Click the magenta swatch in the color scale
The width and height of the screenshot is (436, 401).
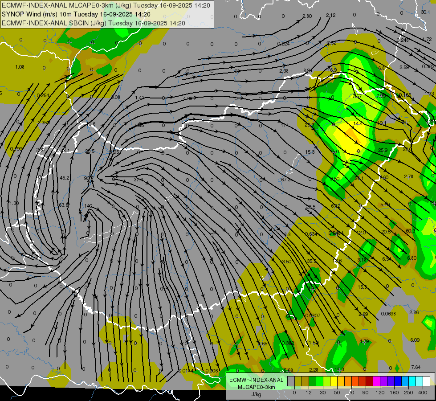point(376,381)
